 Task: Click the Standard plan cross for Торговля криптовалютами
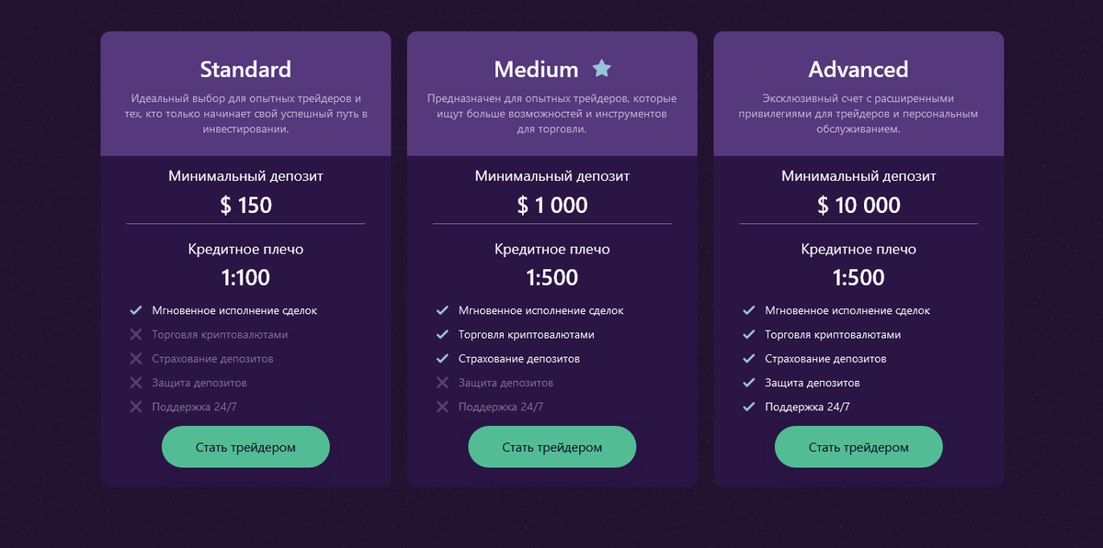coord(136,334)
